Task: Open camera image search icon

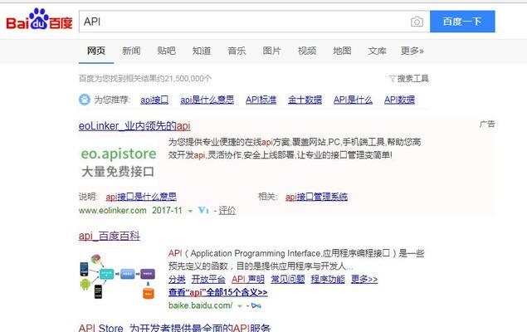Action: click(417, 22)
